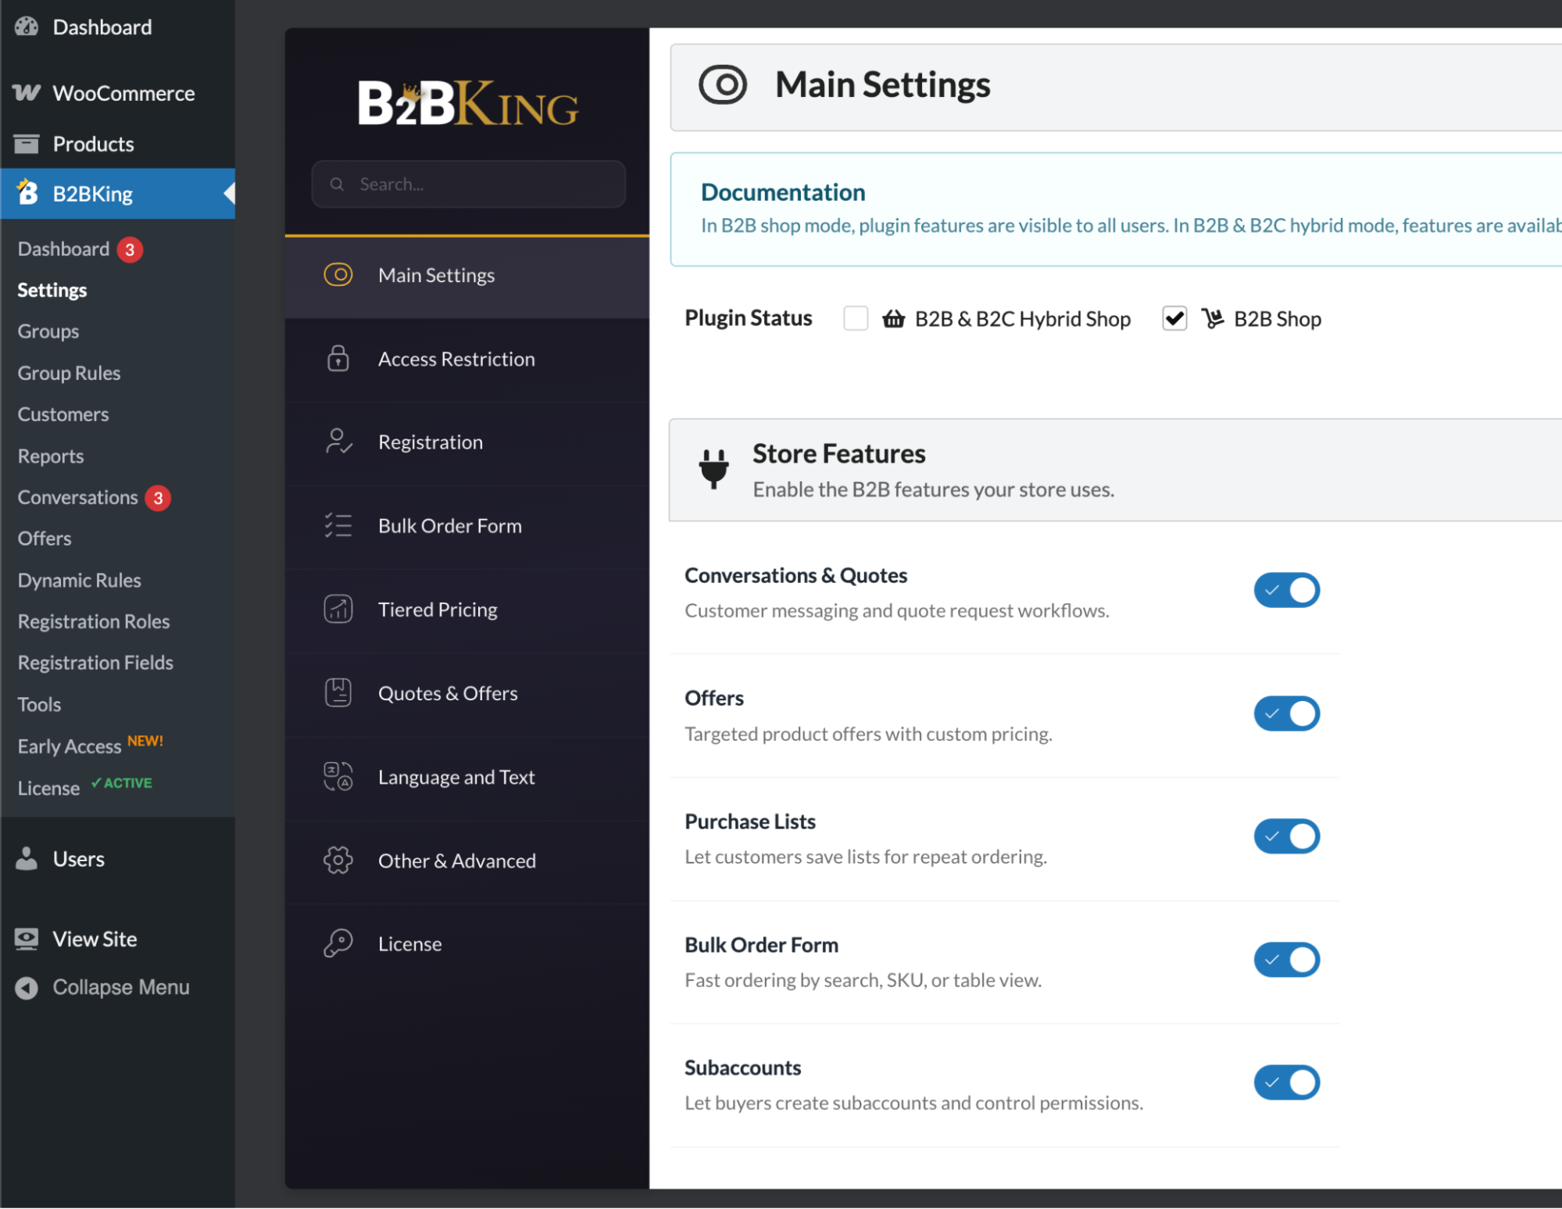
Task: Click the Other & Advanced gear icon
Action: [338, 860]
